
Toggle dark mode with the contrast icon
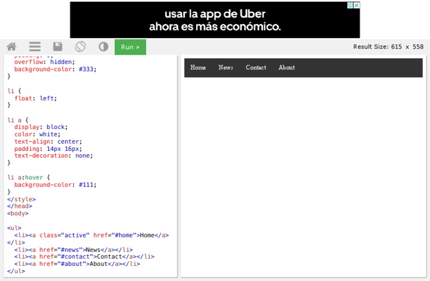[104, 47]
